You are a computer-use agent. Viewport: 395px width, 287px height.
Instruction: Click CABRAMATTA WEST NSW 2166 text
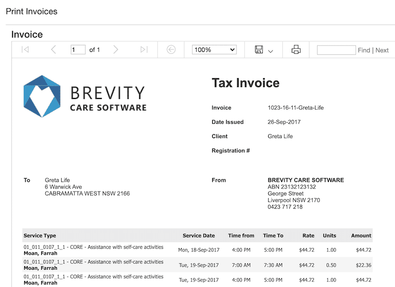pos(87,193)
